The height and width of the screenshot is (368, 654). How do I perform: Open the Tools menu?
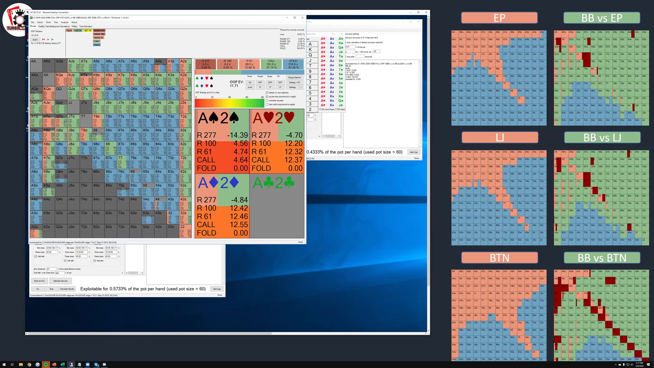48,22
